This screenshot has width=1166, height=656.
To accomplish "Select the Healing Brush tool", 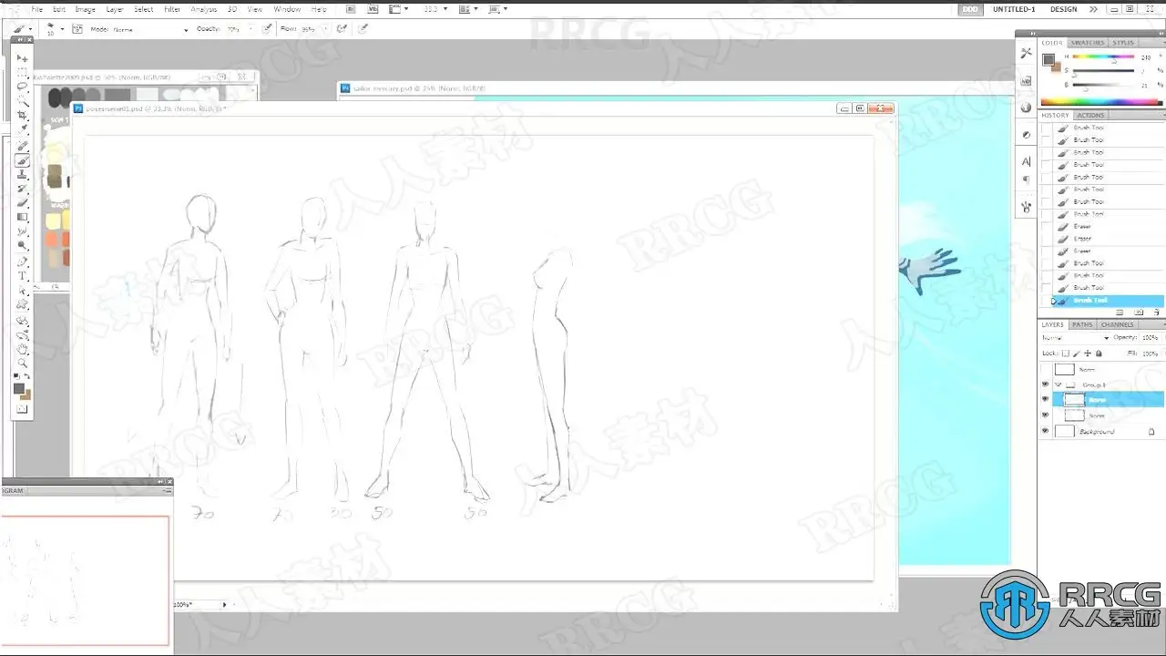I will pos(23,146).
